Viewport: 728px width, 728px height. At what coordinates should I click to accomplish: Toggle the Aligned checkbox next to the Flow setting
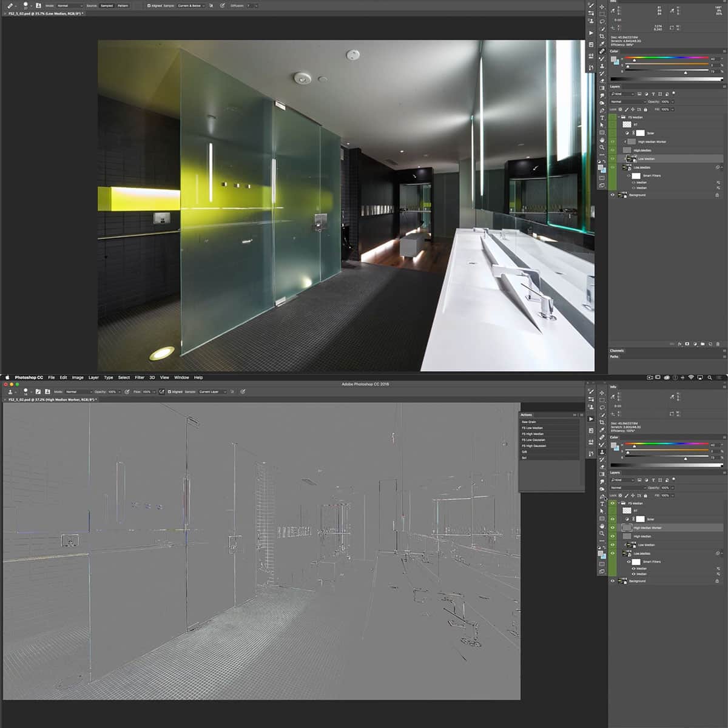170,392
